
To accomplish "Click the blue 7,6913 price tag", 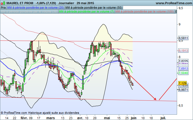I will click(x=183, y=68).
